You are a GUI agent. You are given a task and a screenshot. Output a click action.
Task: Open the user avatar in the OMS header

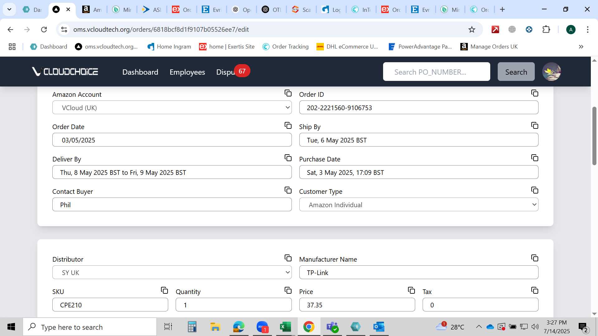(x=552, y=72)
